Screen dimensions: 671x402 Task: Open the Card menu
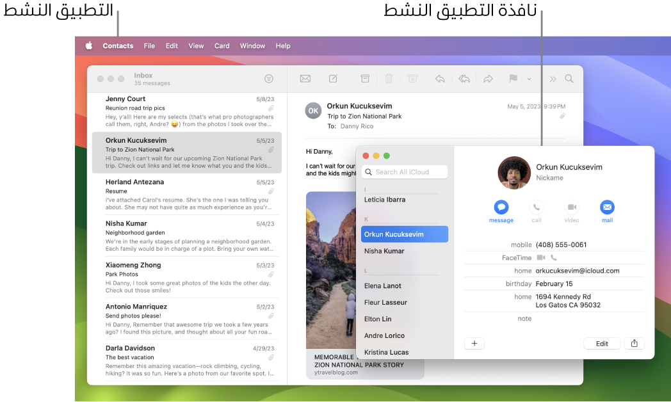[222, 45]
